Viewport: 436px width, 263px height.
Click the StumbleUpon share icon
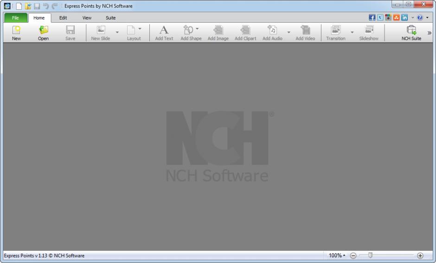click(396, 18)
